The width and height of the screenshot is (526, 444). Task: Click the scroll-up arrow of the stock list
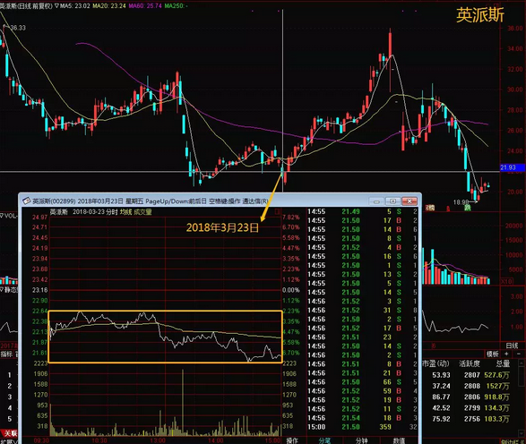tap(522, 363)
